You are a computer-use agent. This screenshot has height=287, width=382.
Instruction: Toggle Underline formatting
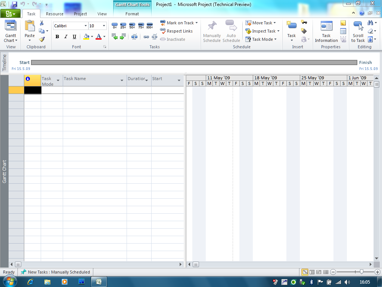[x=74, y=37]
